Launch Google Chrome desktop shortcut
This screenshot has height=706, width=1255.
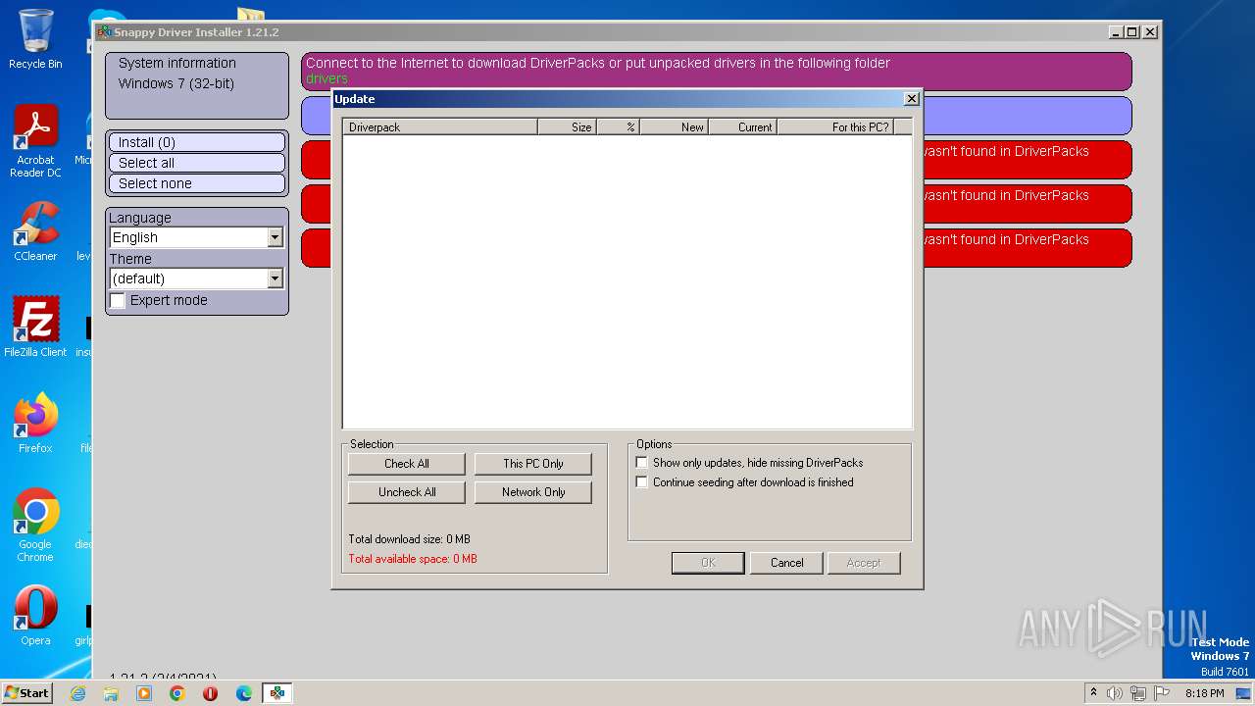click(x=35, y=526)
